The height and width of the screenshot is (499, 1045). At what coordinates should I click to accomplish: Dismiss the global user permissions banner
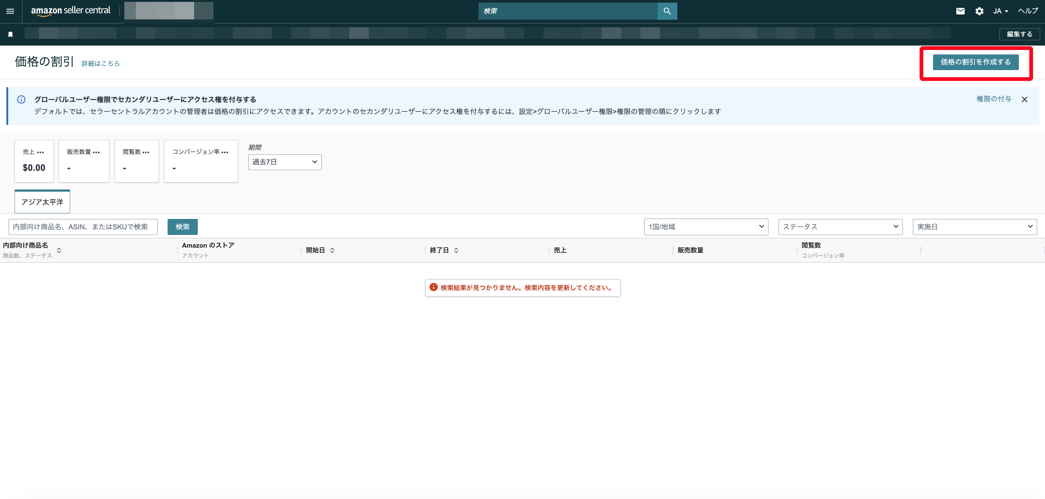click(x=1024, y=100)
